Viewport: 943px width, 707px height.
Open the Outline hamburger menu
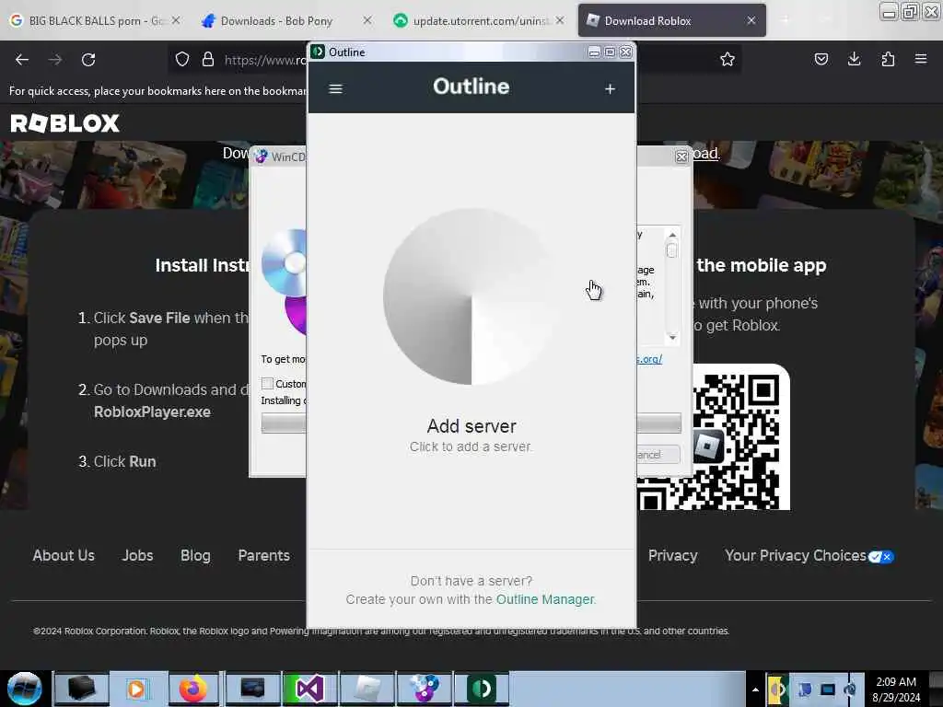click(335, 89)
